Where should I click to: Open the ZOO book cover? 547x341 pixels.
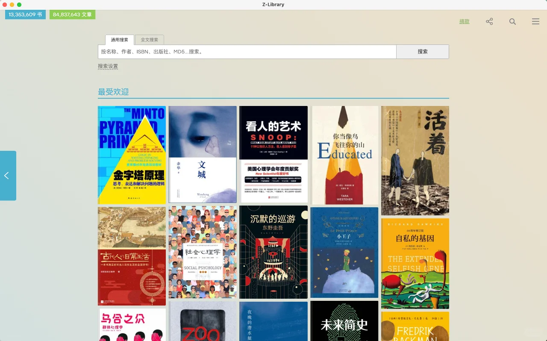(203, 321)
